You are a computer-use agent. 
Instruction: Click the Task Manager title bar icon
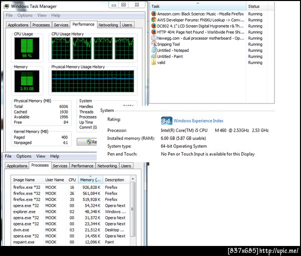7,7
